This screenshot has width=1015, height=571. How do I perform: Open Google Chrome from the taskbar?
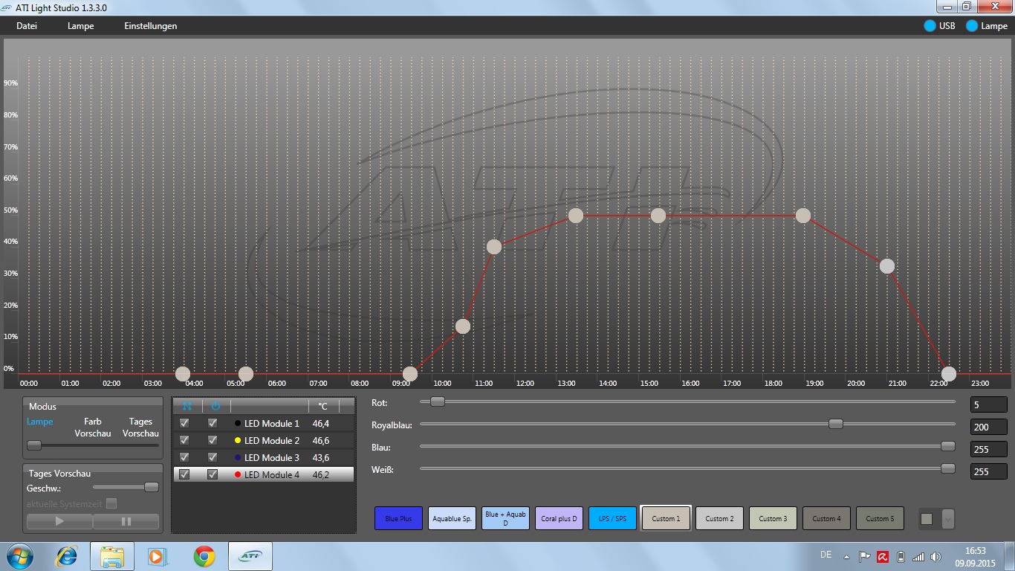click(x=204, y=556)
